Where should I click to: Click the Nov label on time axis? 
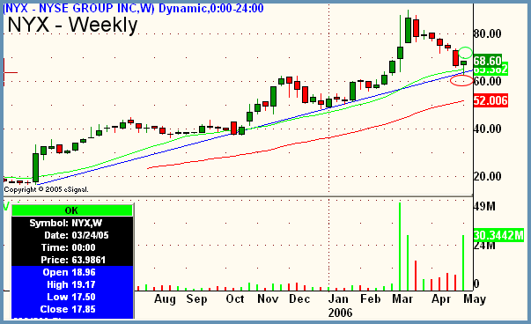[268, 299]
